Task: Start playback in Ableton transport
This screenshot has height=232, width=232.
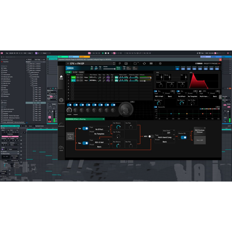Action: pyautogui.click(x=103, y=53)
